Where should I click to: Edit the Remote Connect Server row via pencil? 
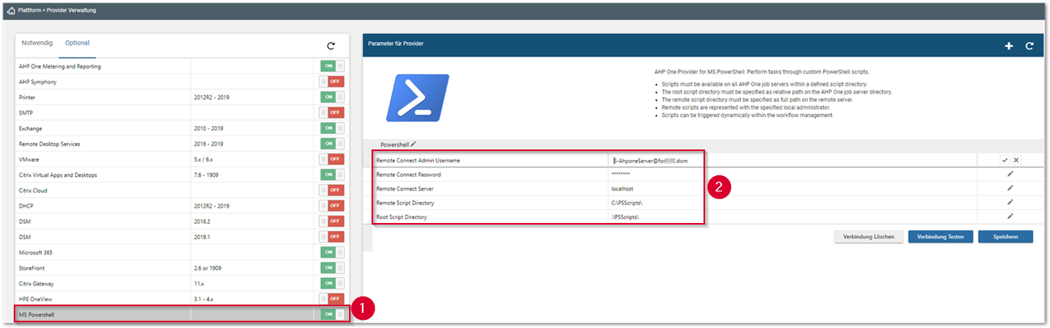(x=1010, y=188)
